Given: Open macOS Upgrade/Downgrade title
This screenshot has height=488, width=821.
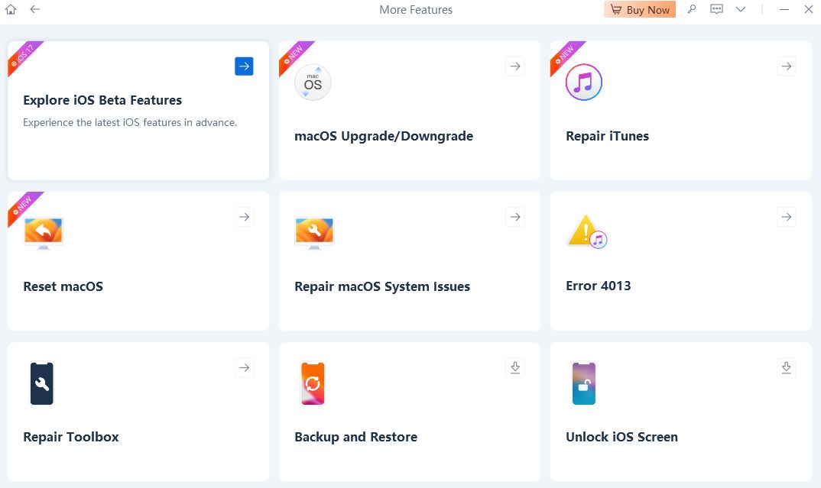Looking at the screenshot, I should coord(384,136).
